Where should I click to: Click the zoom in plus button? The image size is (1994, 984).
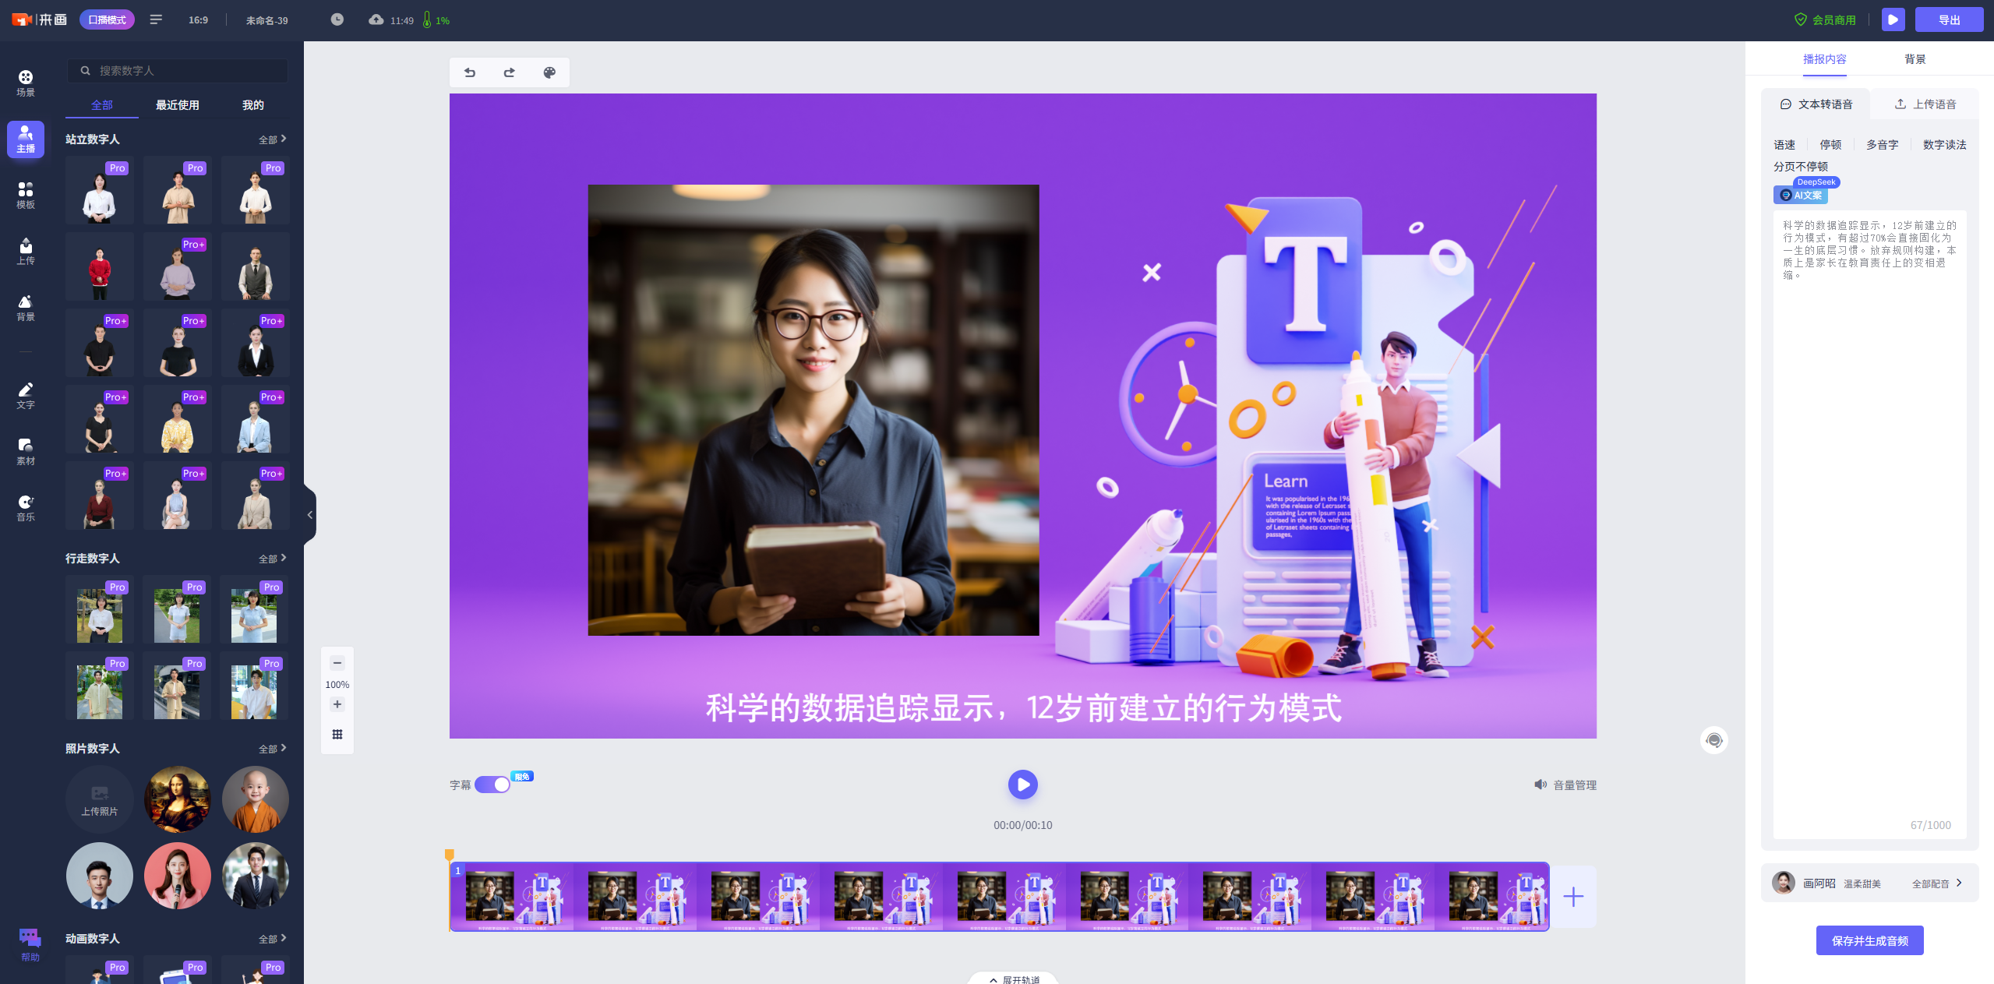pos(337,704)
